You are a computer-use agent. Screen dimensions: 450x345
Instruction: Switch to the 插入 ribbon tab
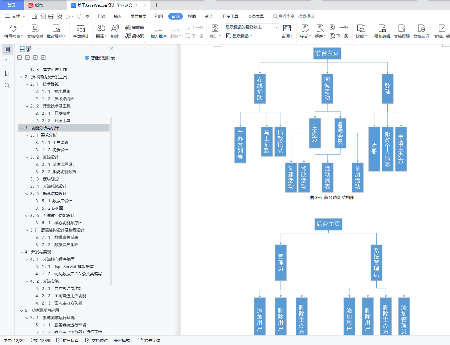click(x=118, y=16)
